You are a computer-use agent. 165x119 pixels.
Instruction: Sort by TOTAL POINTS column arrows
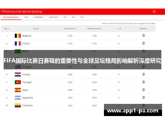(x=75, y=29)
